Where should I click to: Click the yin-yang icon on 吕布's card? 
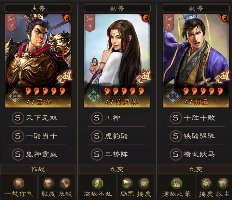coord(67,18)
